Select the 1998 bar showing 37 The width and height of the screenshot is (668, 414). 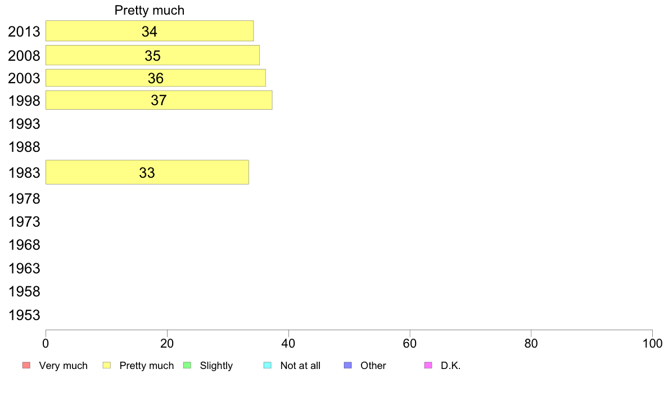[159, 100]
